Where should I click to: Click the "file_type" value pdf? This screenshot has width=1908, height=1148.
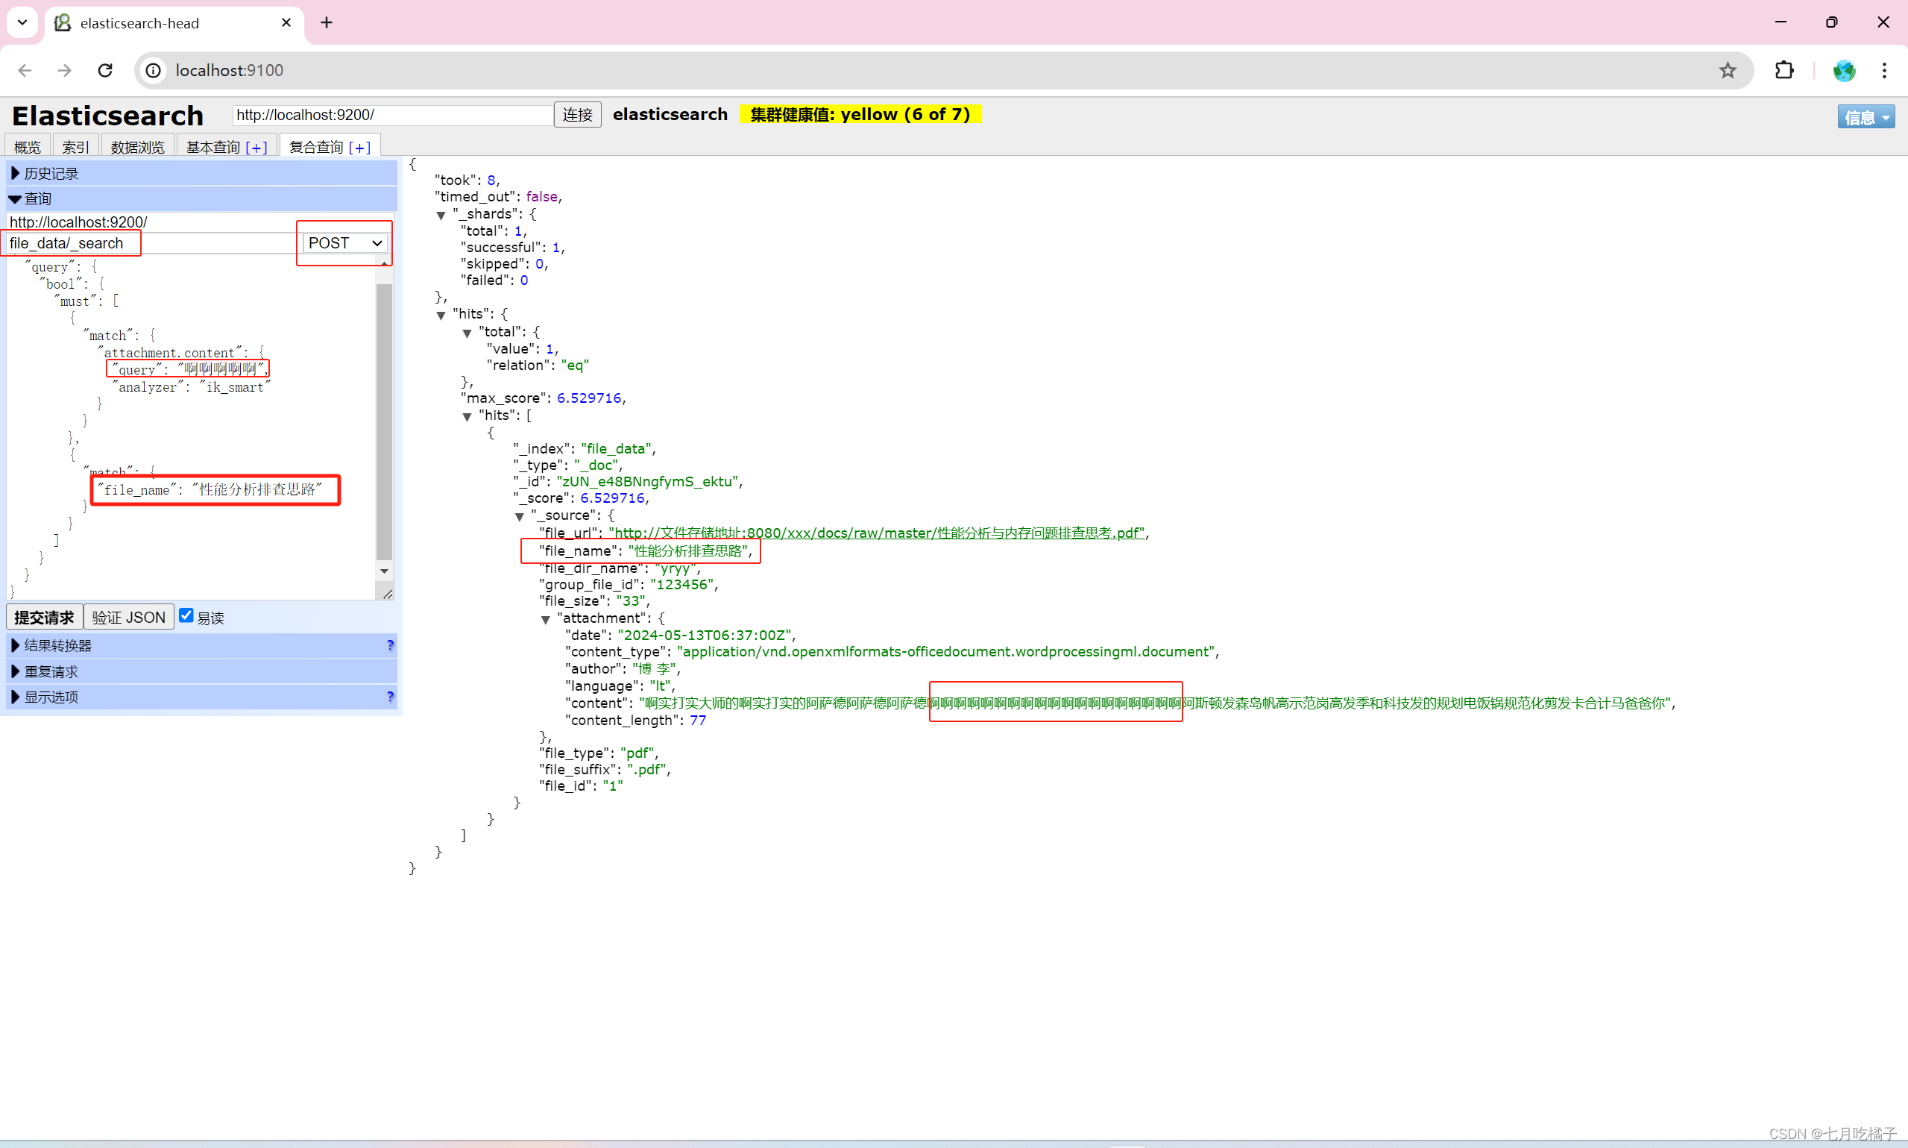coord(638,753)
